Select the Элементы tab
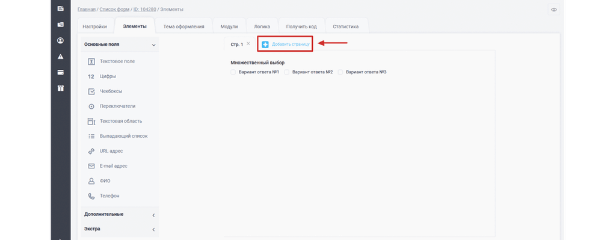Viewport: 616px width, 240px height. pos(135,26)
